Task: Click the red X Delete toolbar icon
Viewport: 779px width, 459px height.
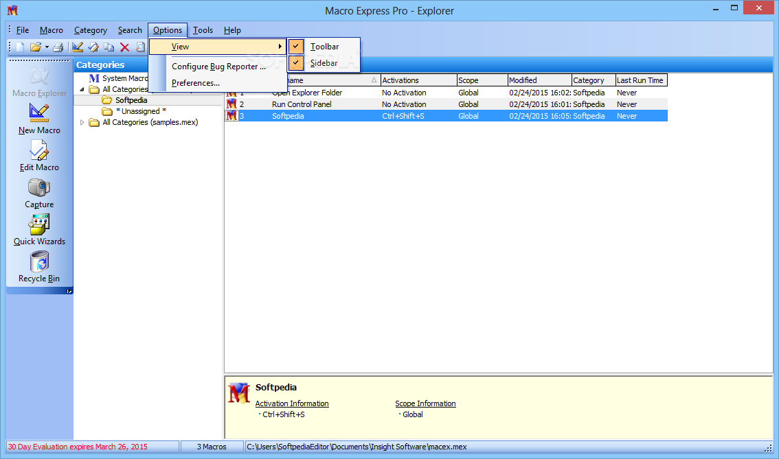Action: [125, 47]
